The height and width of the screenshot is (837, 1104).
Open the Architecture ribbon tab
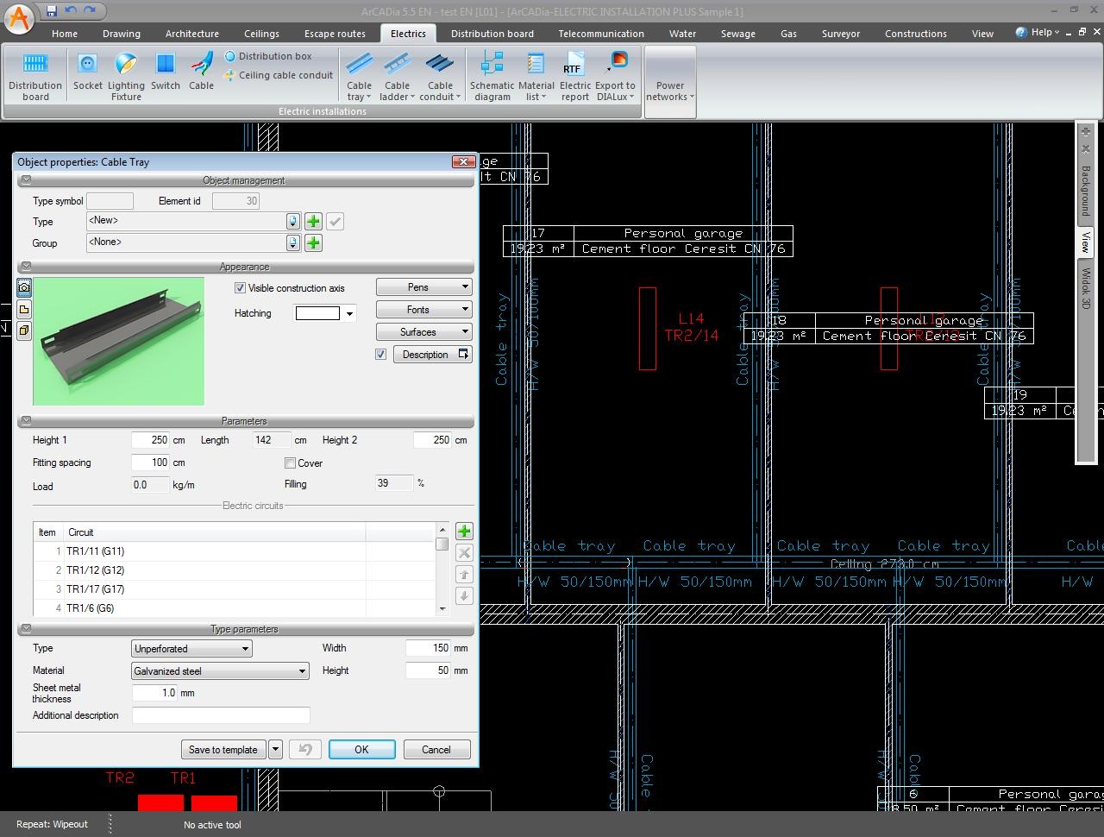(x=191, y=34)
